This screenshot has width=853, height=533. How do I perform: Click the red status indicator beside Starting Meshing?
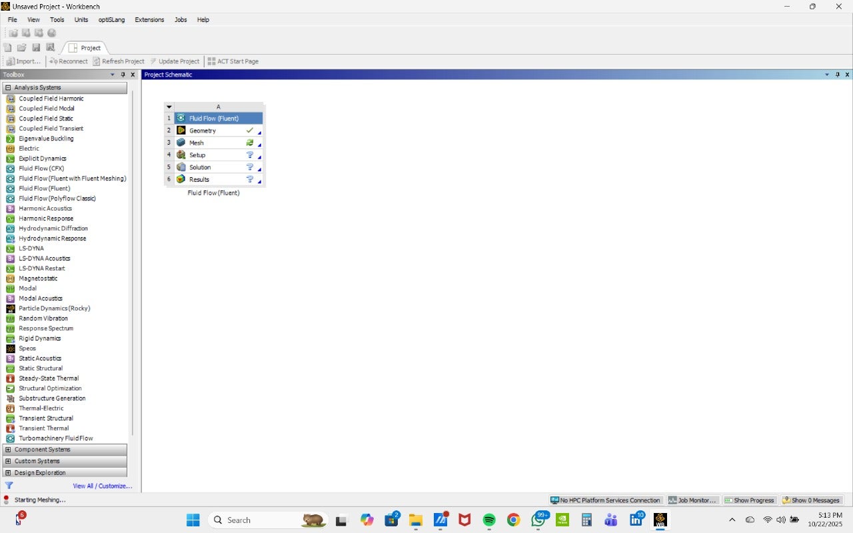click(x=7, y=500)
